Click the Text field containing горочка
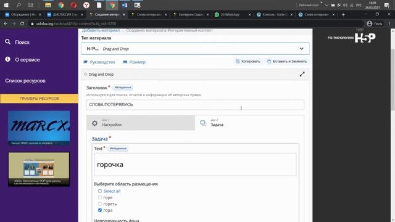Viewport: 395px width, 222px height. point(195,165)
